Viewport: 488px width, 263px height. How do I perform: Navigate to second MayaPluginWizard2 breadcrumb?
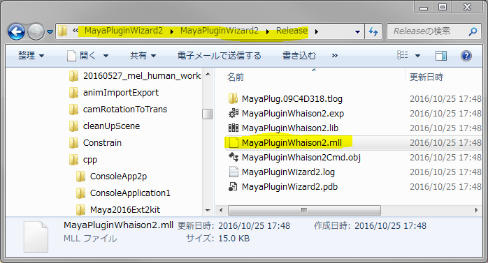pos(220,31)
